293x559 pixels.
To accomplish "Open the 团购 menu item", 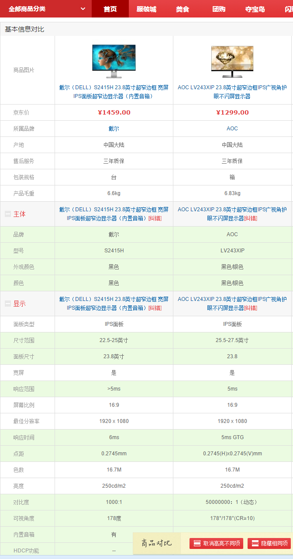I will pos(219,9).
